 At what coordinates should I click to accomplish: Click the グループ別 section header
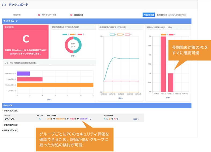pos(97,105)
